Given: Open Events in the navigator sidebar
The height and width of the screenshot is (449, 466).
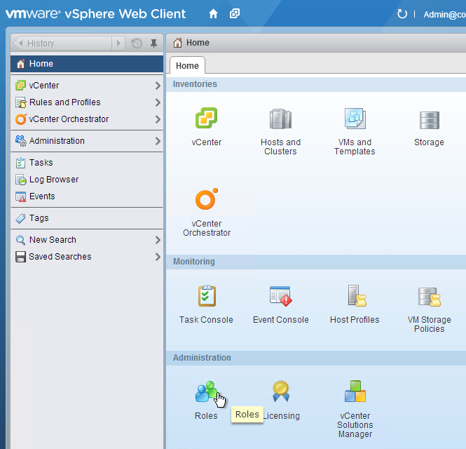Looking at the screenshot, I should (x=87, y=196).
